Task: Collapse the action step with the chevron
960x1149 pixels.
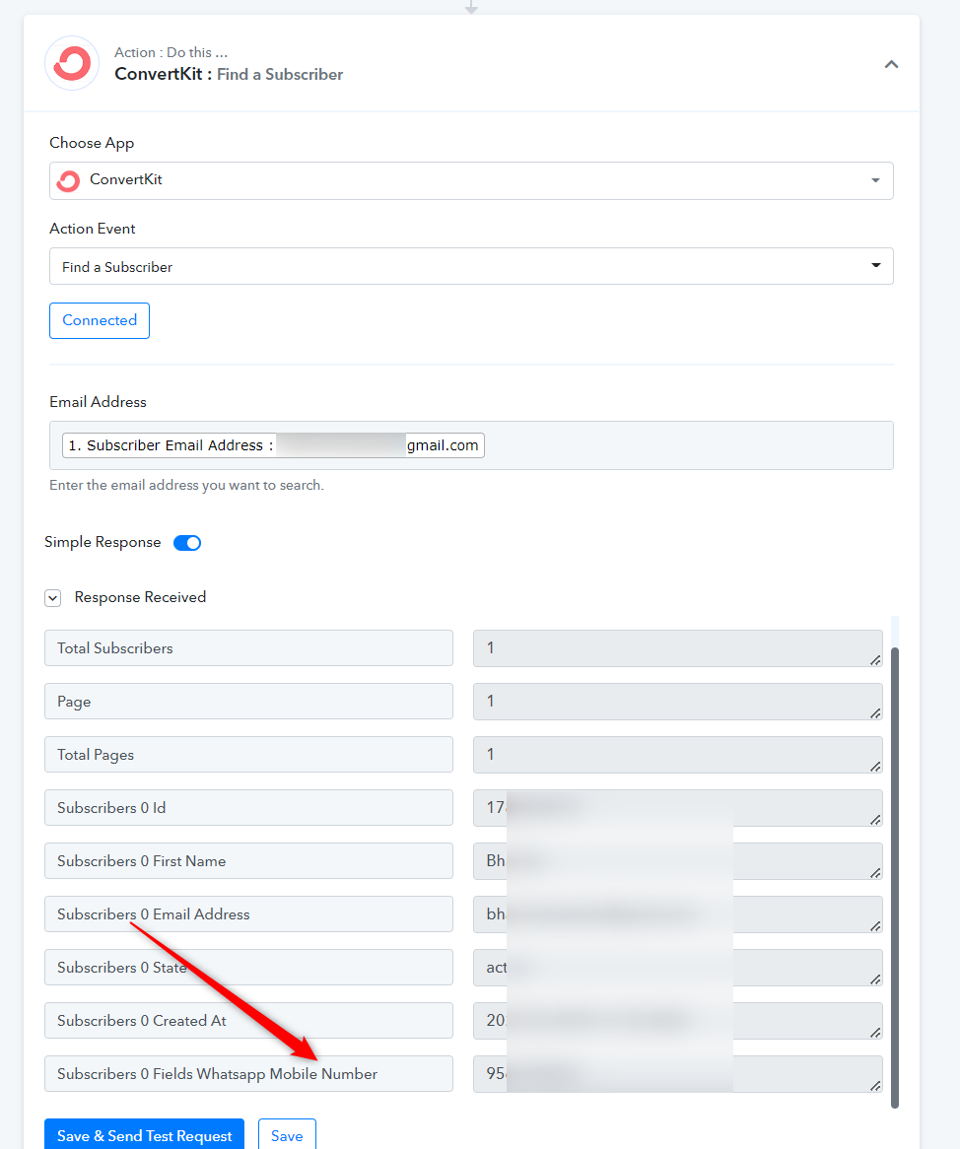Action: click(891, 64)
